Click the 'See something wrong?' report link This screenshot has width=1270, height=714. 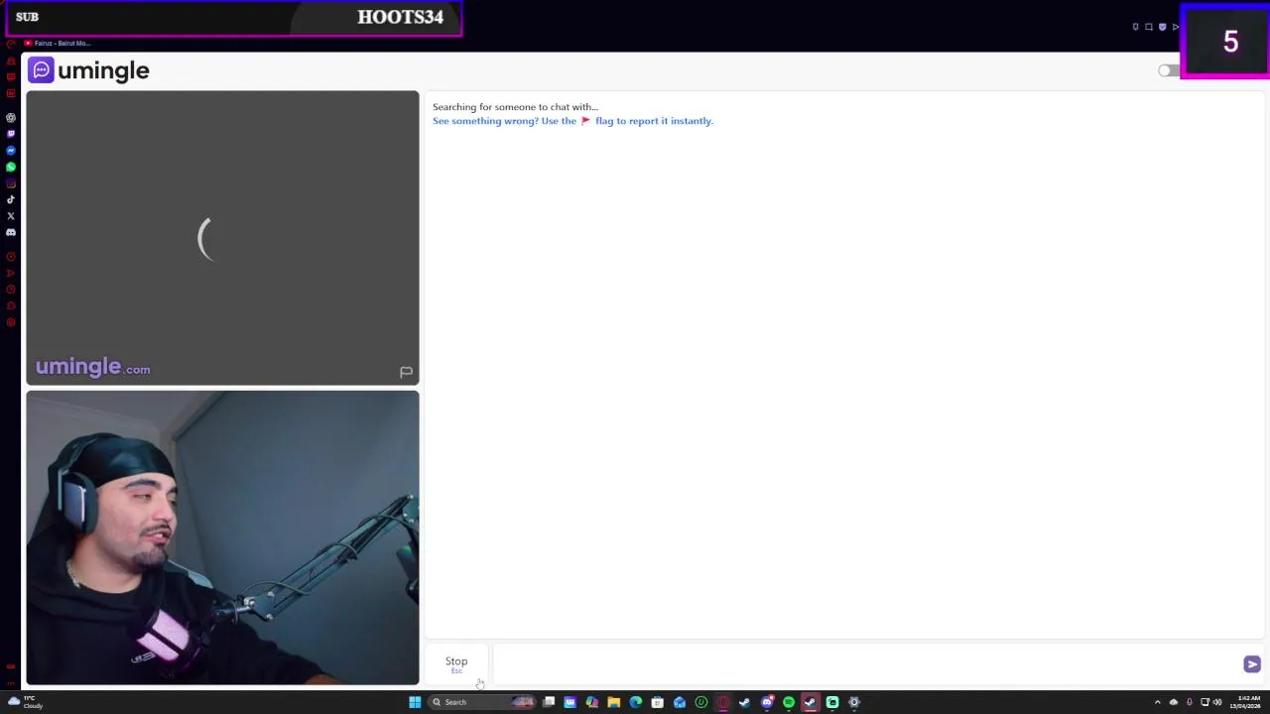[x=572, y=121]
